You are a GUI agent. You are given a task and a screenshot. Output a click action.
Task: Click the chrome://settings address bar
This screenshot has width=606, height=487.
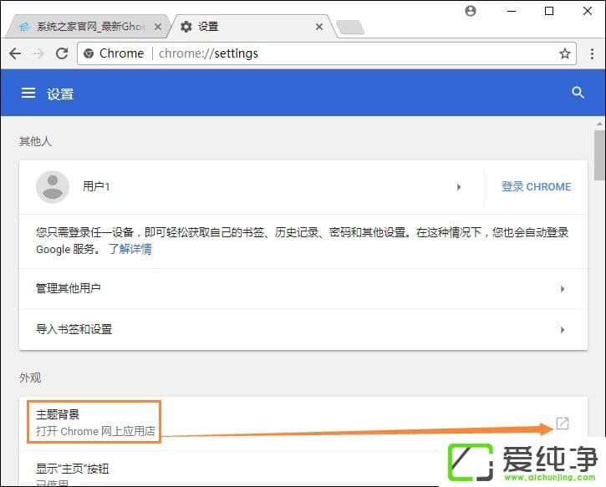(334, 53)
